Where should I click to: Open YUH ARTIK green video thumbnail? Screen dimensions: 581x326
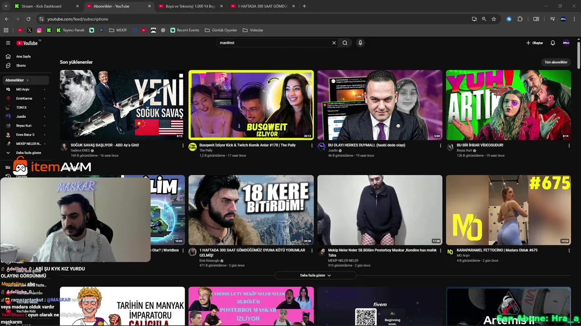tap(508, 105)
